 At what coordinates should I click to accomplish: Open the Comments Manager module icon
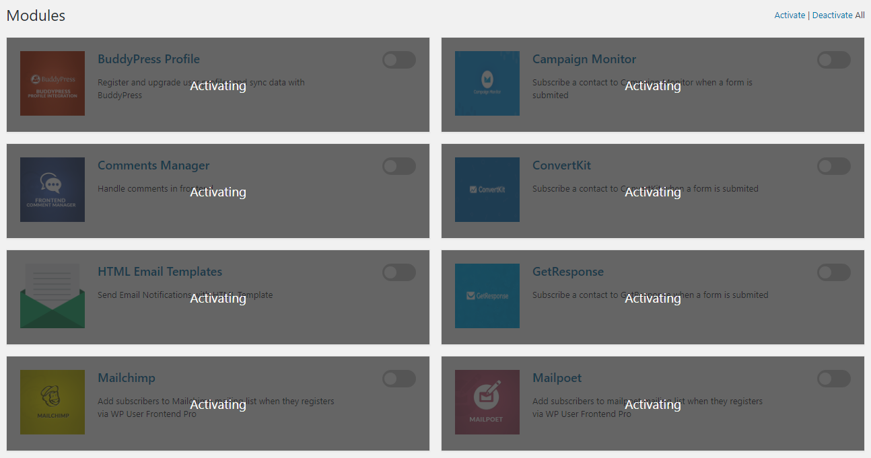(x=53, y=190)
